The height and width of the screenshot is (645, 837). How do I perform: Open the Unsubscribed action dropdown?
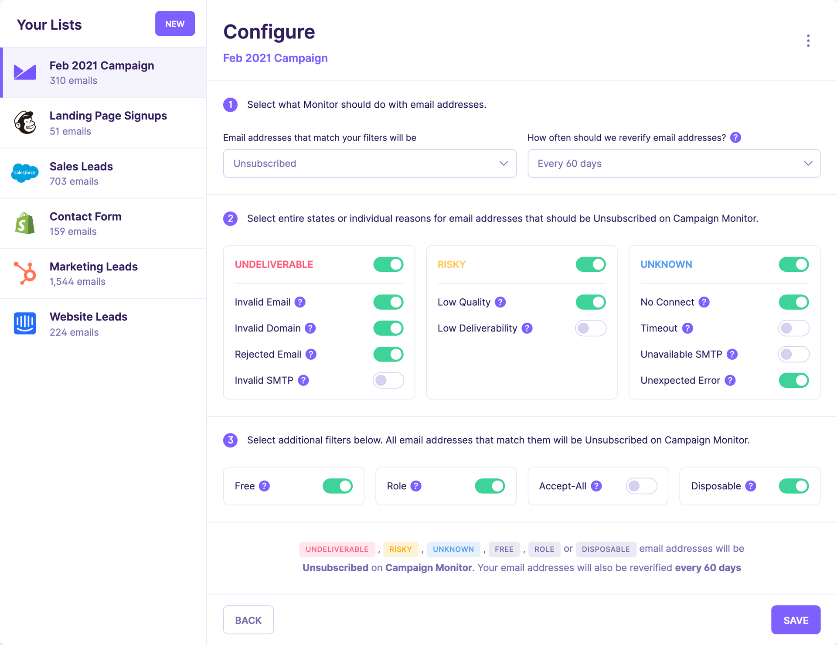[370, 164]
